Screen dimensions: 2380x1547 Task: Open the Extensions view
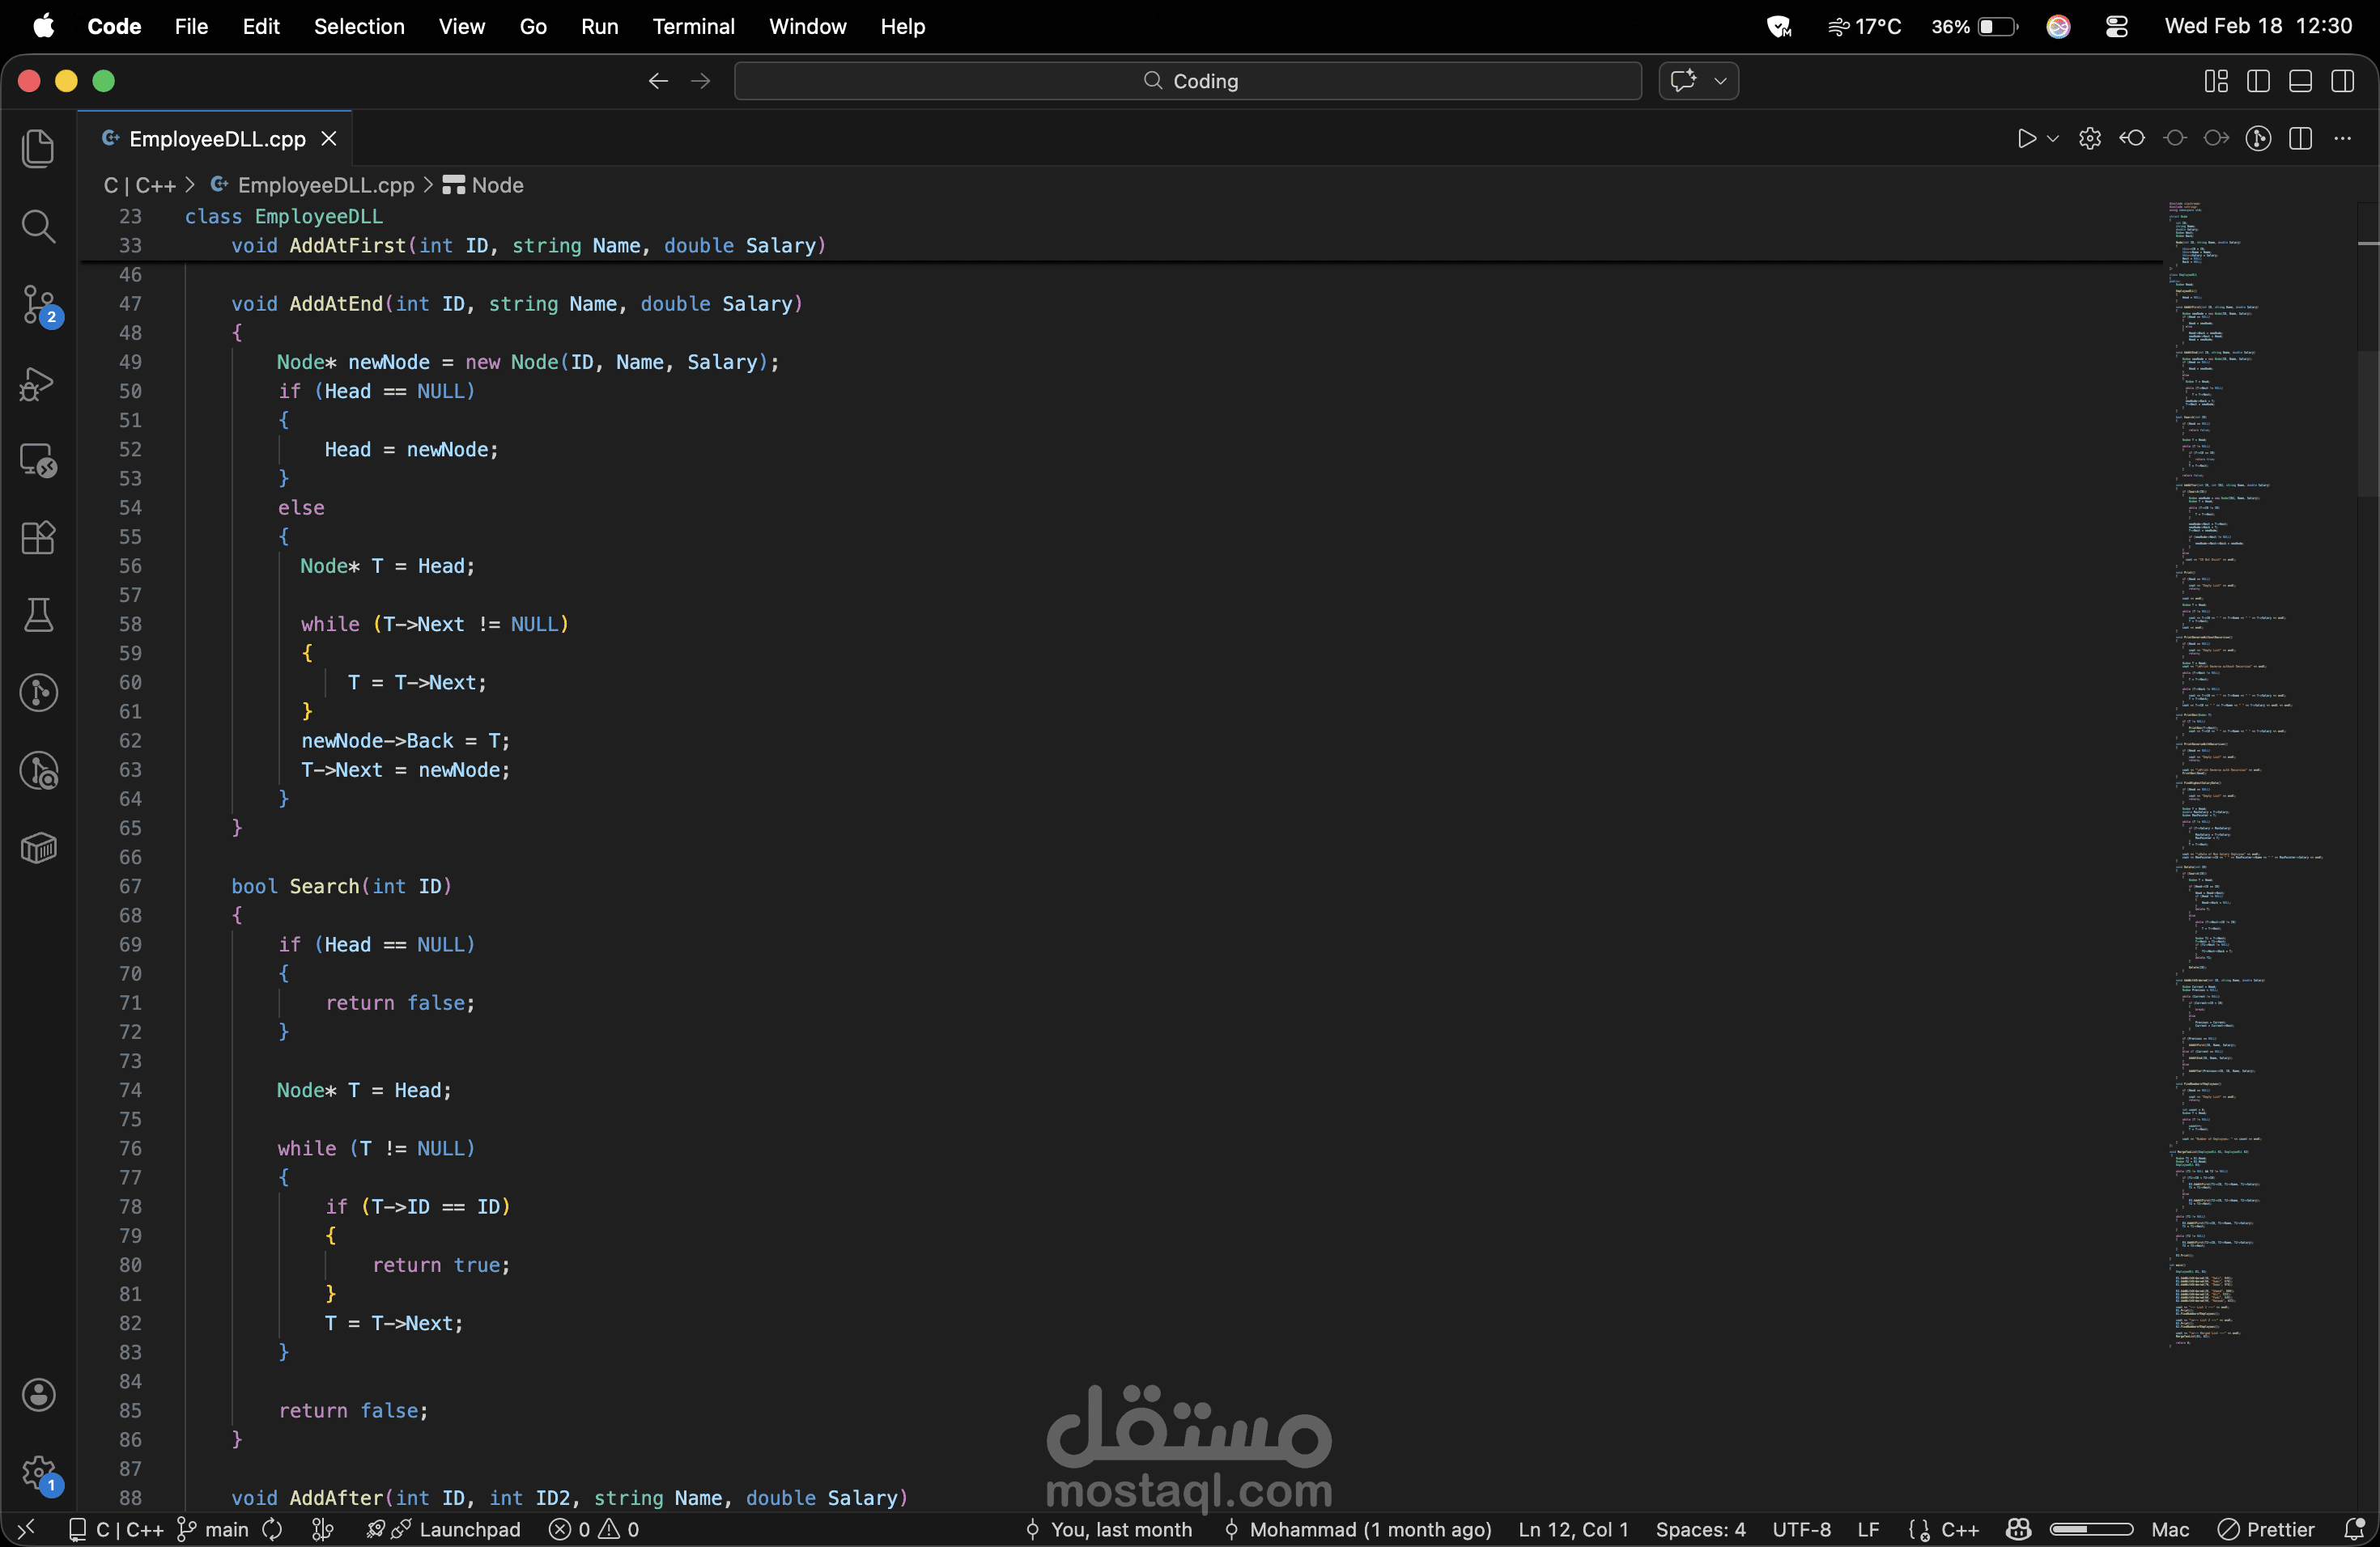click(38, 538)
